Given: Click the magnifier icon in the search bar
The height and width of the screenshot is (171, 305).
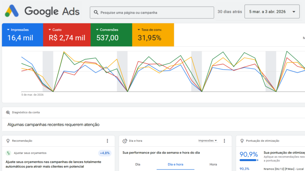Looking at the screenshot, I should click(96, 12).
